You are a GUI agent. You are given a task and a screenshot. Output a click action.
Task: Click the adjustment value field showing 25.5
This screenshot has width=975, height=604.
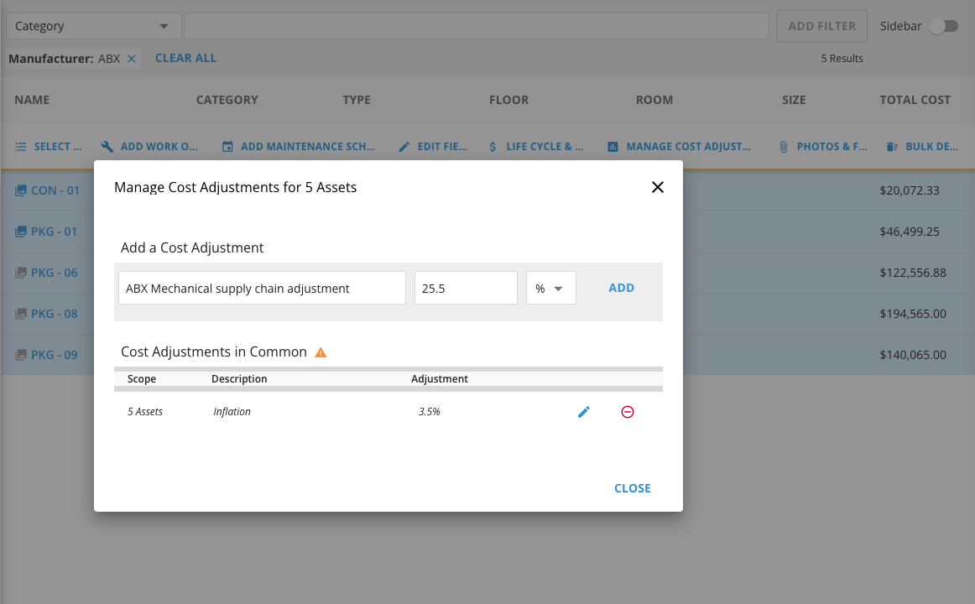click(466, 288)
